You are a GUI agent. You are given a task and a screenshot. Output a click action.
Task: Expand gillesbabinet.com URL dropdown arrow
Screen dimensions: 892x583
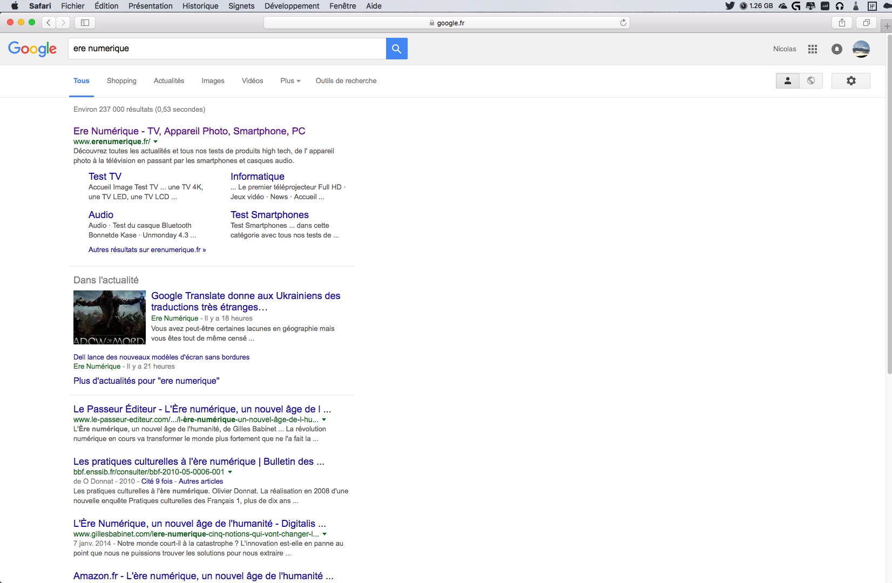tap(325, 534)
